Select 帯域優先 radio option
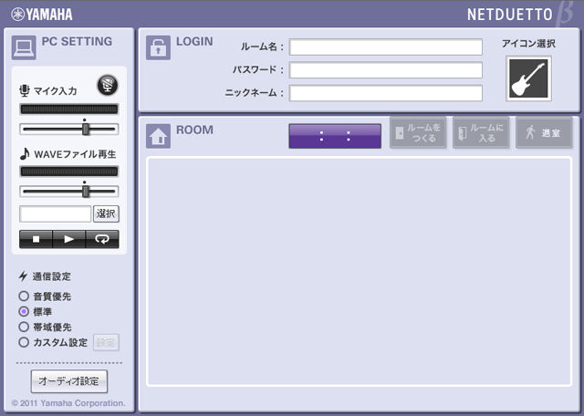Viewport: 584px width, 416px height. [x=24, y=327]
